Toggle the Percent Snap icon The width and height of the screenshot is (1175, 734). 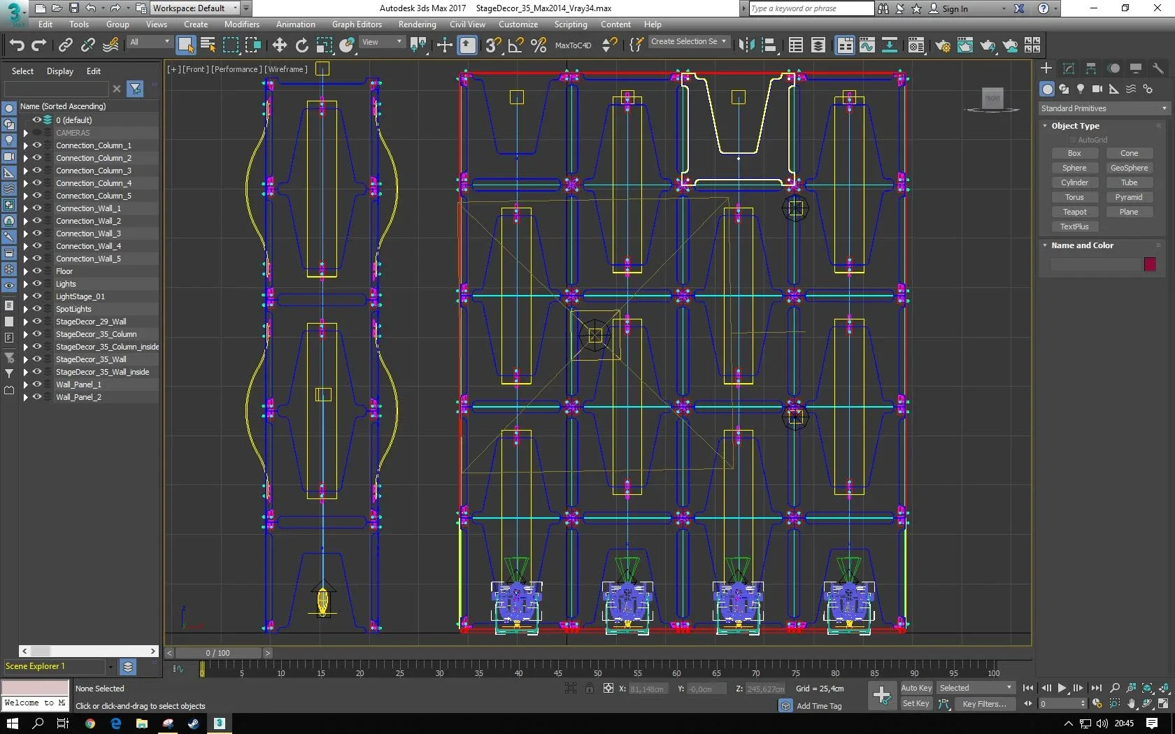click(x=539, y=45)
